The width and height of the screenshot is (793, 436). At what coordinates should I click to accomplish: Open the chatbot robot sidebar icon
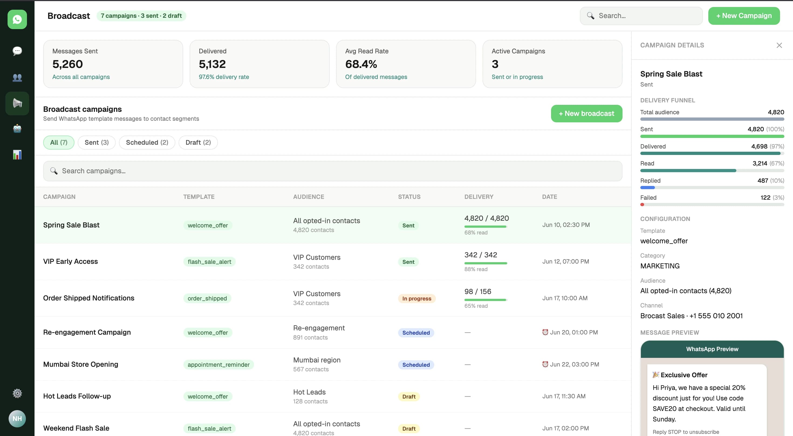click(x=17, y=129)
